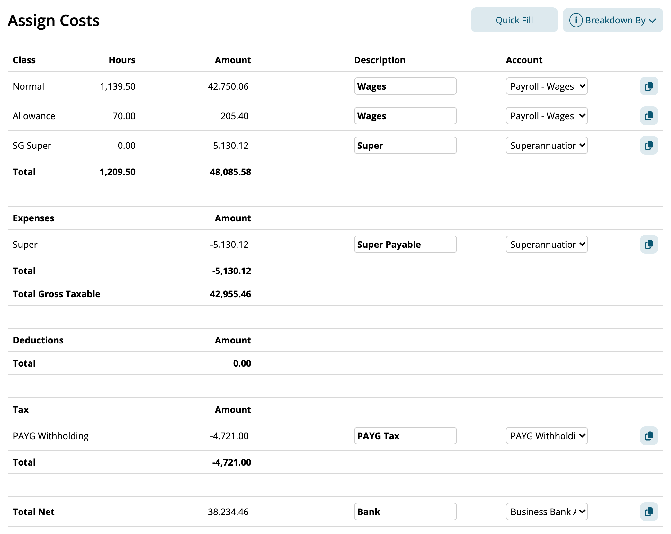Select the 0.00 deductions total

[242, 363]
